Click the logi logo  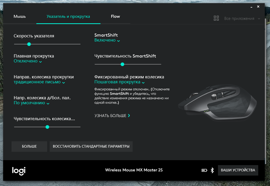(x=19, y=171)
